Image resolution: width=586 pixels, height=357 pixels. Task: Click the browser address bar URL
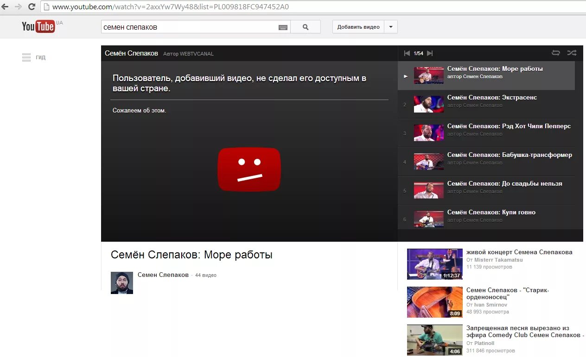(170, 7)
